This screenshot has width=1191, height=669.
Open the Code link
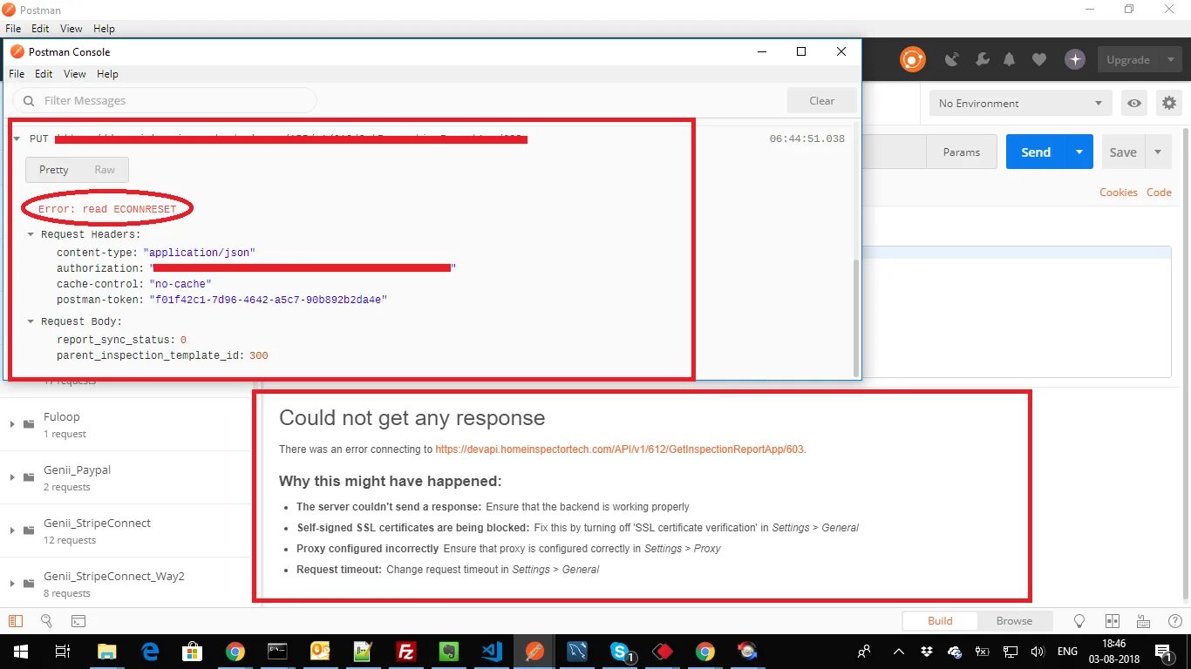[1159, 193]
